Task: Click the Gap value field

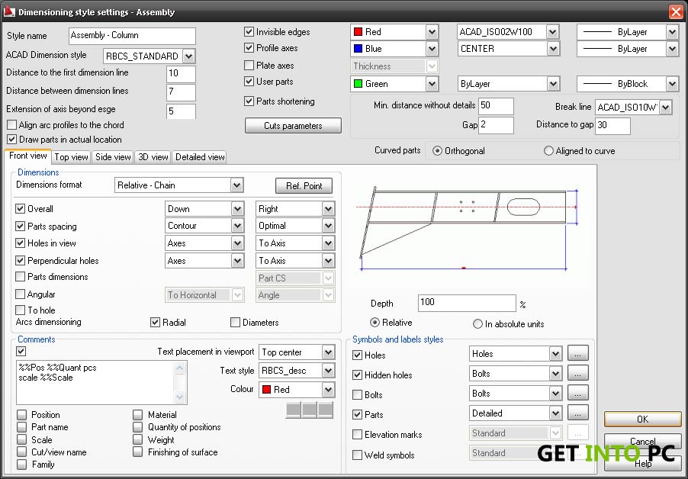Action: click(496, 125)
